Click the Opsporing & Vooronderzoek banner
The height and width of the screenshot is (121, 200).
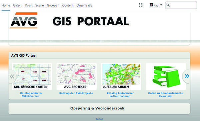pyautogui.click(x=99, y=109)
